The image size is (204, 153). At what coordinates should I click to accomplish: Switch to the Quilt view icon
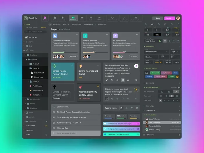pos(91,18)
